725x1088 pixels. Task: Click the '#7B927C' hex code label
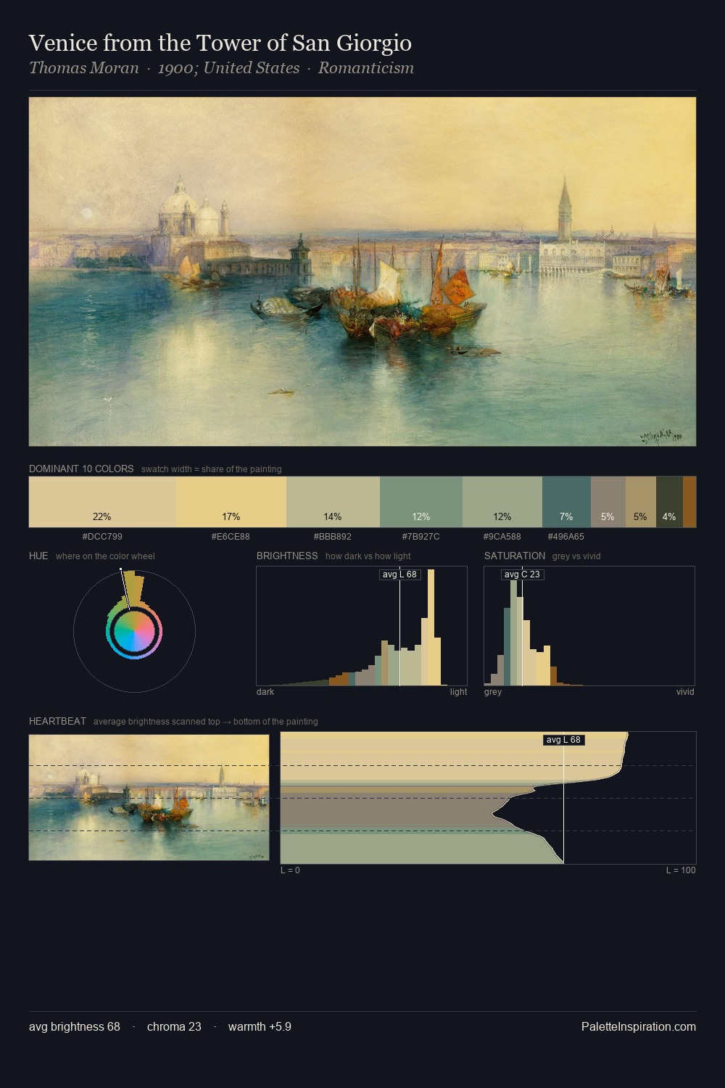(420, 537)
